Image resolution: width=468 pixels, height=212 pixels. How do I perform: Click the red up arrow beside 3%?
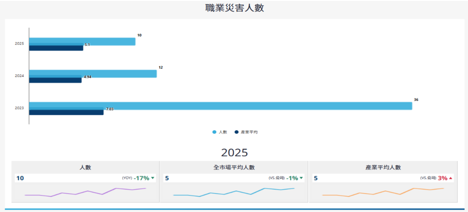pos(451,178)
